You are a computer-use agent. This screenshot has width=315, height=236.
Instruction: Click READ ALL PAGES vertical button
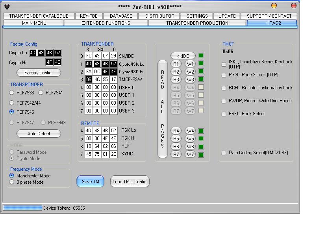163,109
